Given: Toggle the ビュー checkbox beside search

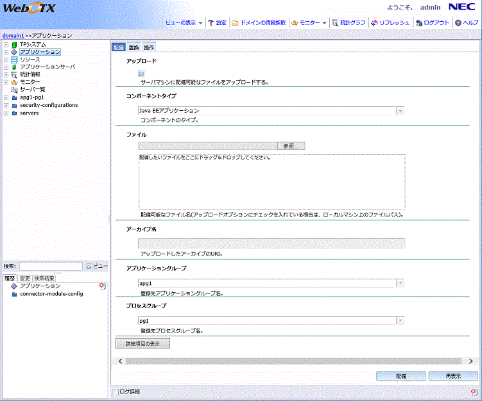Looking at the screenshot, I should [89, 266].
